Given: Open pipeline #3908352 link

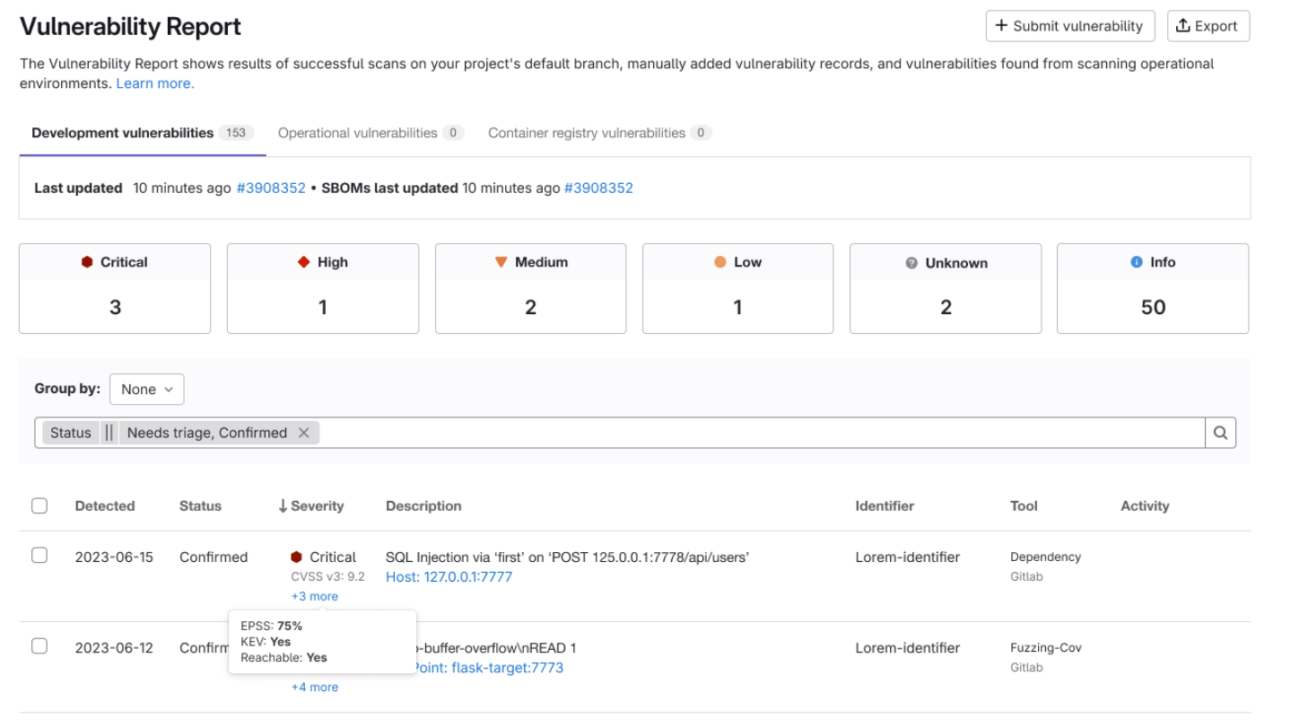Looking at the screenshot, I should pyautogui.click(x=271, y=188).
